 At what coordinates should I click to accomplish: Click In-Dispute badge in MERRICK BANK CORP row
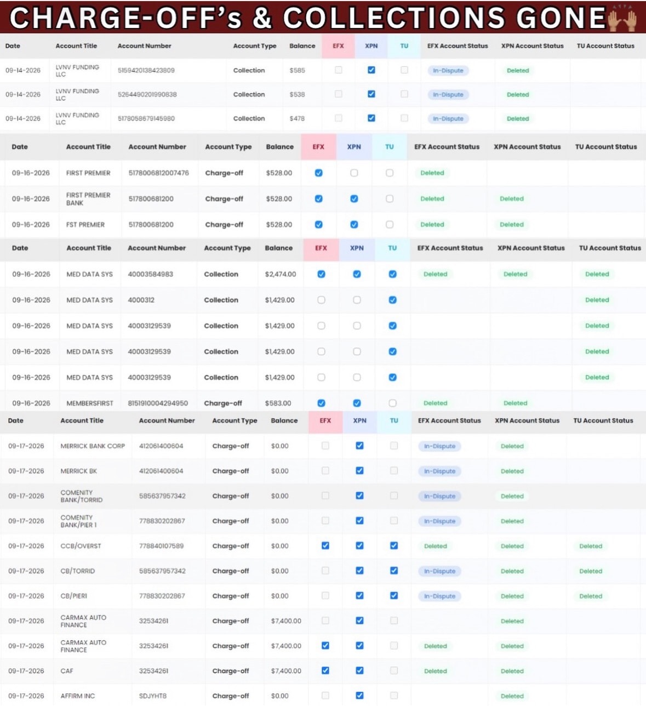440,446
